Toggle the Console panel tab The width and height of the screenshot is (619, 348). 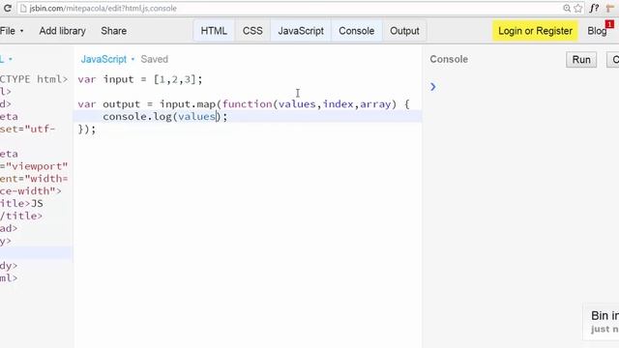pyautogui.click(x=357, y=31)
